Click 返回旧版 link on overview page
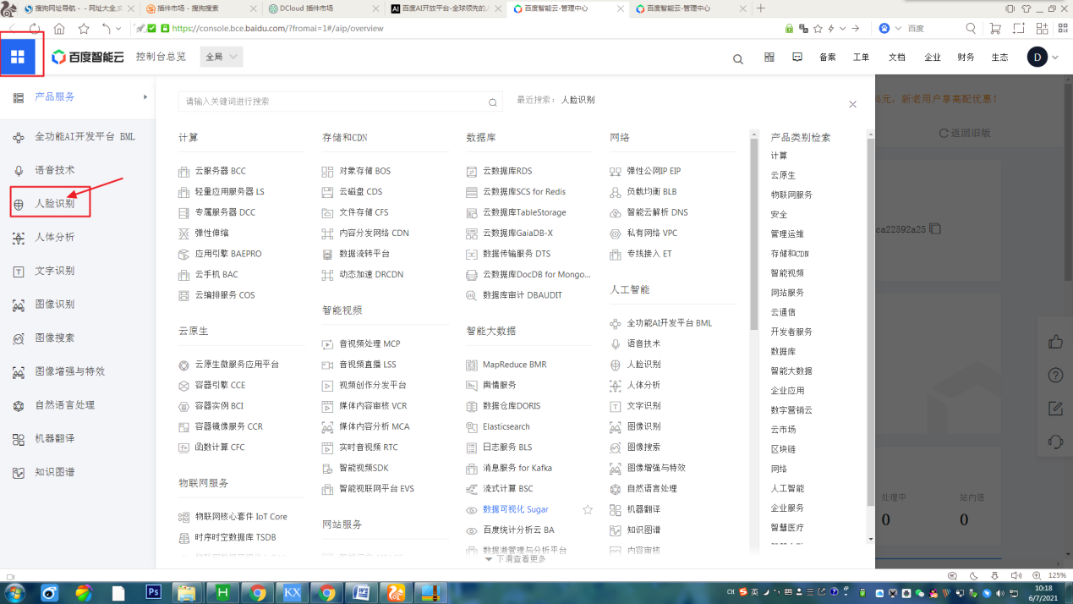The height and width of the screenshot is (604, 1073). pos(964,133)
